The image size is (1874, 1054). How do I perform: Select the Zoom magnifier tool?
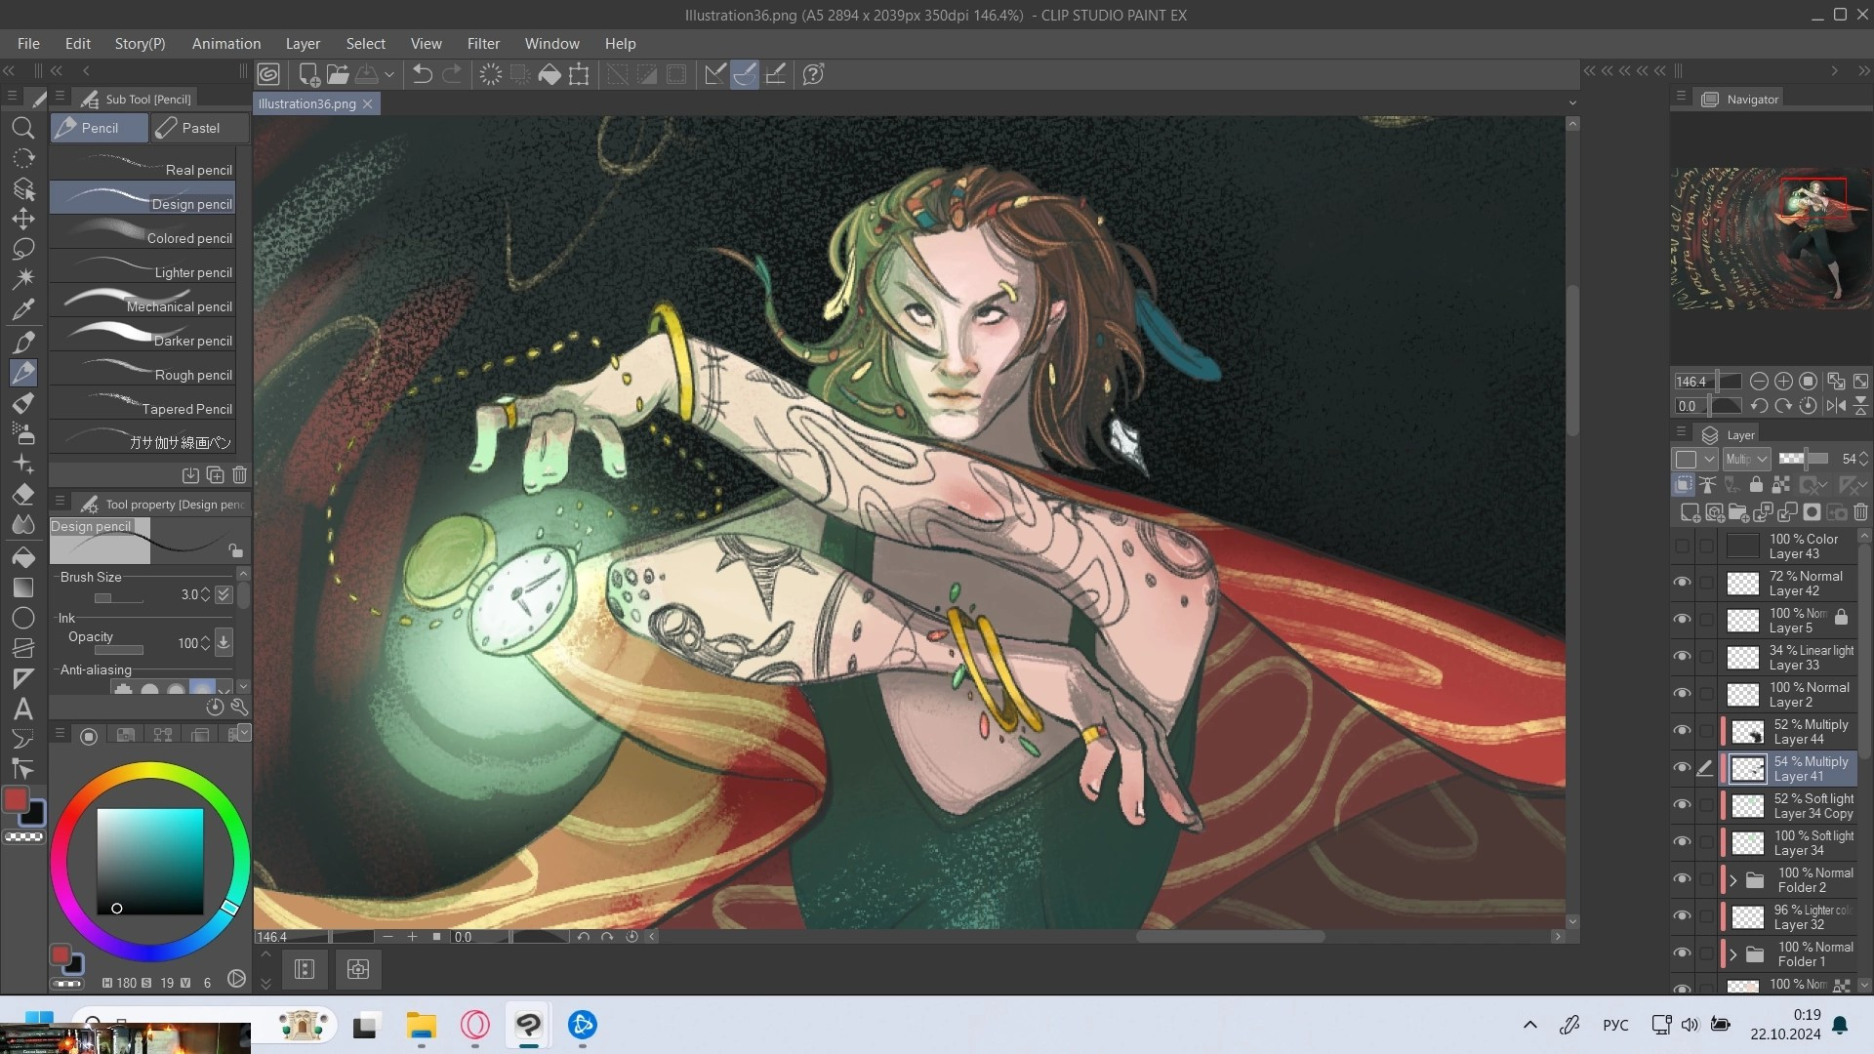tap(23, 128)
